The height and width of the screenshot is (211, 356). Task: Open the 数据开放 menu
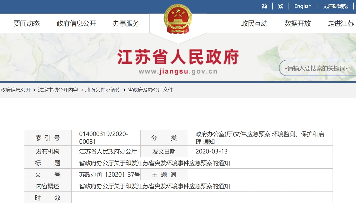coord(298,23)
